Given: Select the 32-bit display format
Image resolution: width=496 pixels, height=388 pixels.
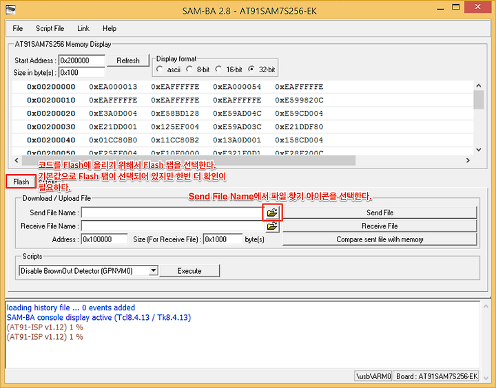Looking at the screenshot, I should pos(251,69).
